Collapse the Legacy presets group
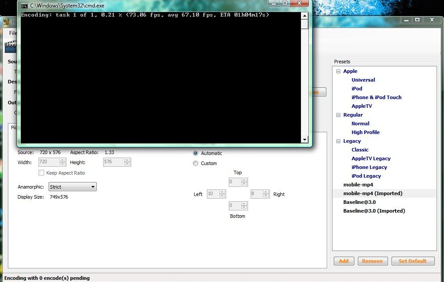Image resolution: width=444 pixels, height=282 pixels. [x=338, y=141]
